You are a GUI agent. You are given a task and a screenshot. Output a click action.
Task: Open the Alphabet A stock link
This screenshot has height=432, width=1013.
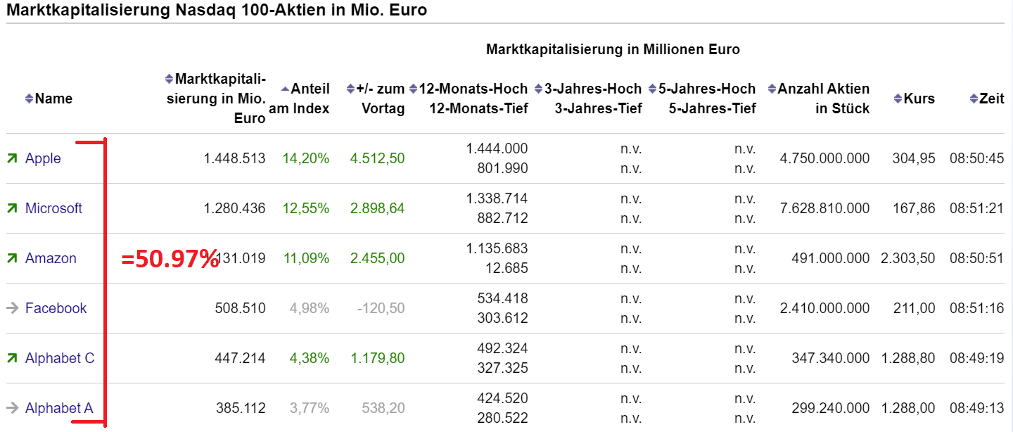(59, 408)
